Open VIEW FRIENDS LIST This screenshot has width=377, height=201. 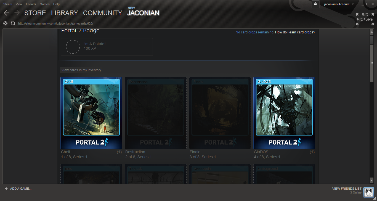click(347, 188)
